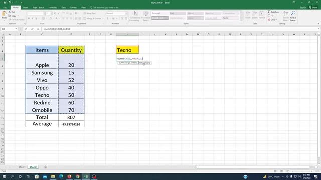Cut the selection with the scissors icon

click(x=12, y=12)
